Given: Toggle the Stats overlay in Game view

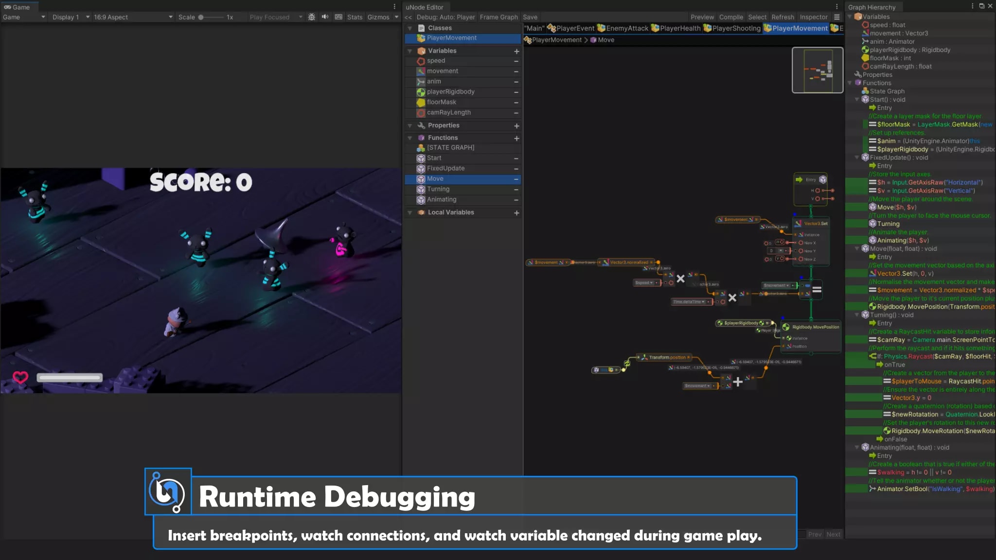Looking at the screenshot, I should coord(355,17).
